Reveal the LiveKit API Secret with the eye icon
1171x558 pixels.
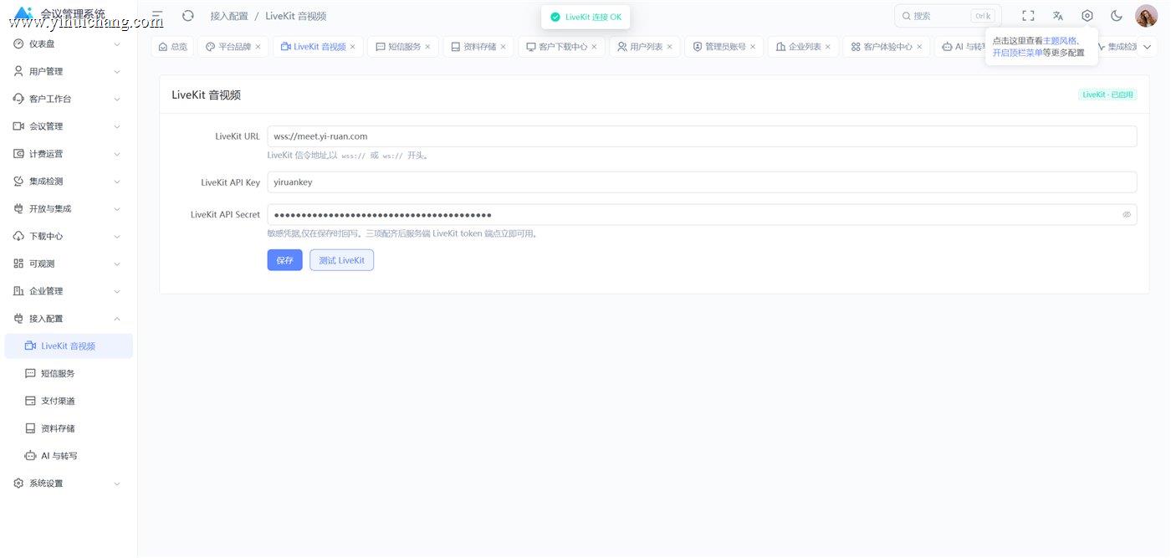click(x=1127, y=215)
